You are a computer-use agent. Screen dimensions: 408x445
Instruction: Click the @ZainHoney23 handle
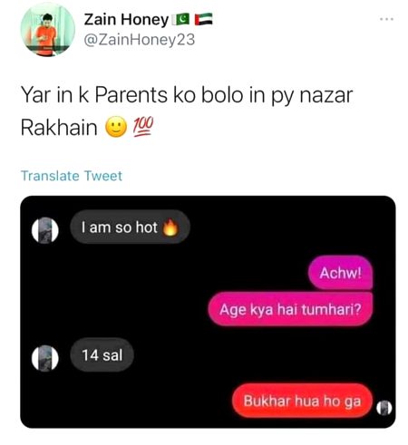139,40
